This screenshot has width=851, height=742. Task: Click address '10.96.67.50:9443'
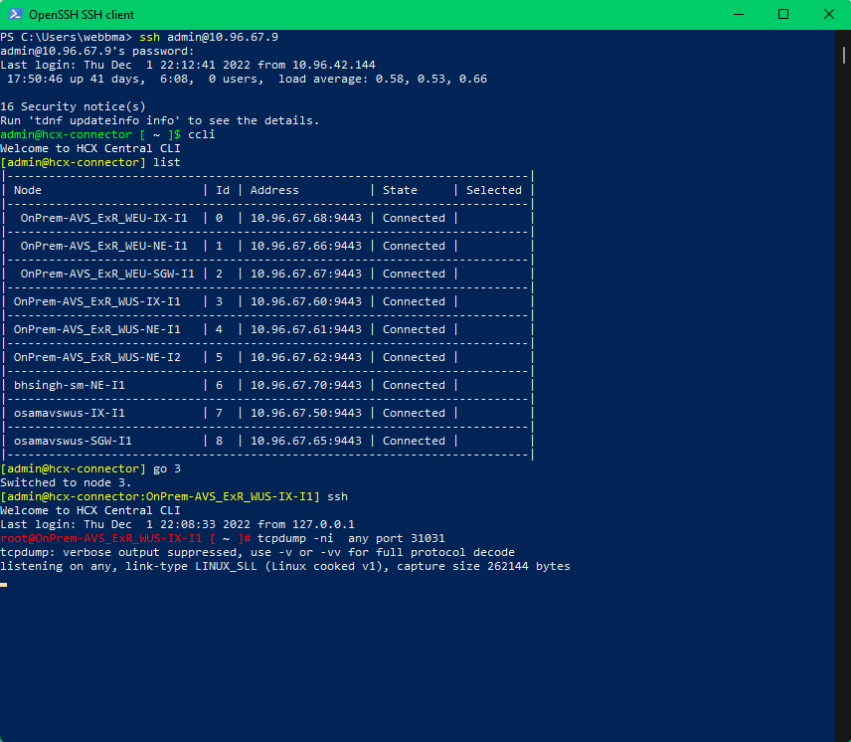click(x=306, y=413)
